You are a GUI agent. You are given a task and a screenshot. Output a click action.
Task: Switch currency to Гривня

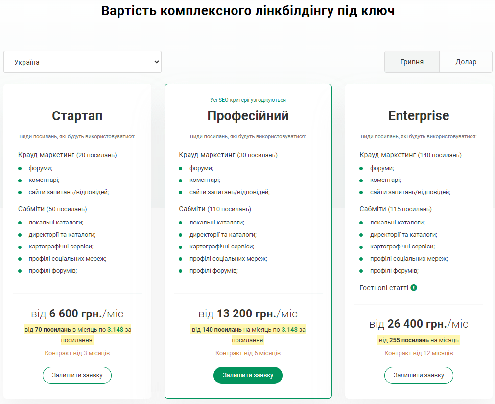(x=412, y=62)
